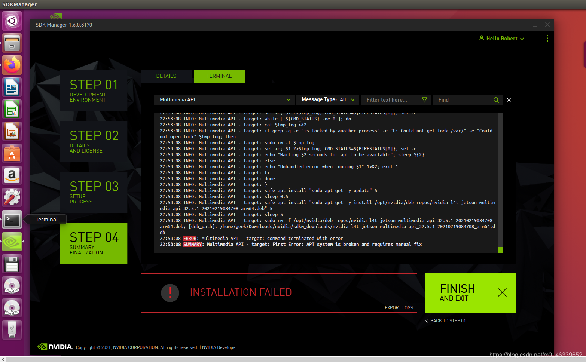The height and width of the screenshot is (362, 586).
Task: Go to STEP 03 Setup Process
Action: [94, 192]
